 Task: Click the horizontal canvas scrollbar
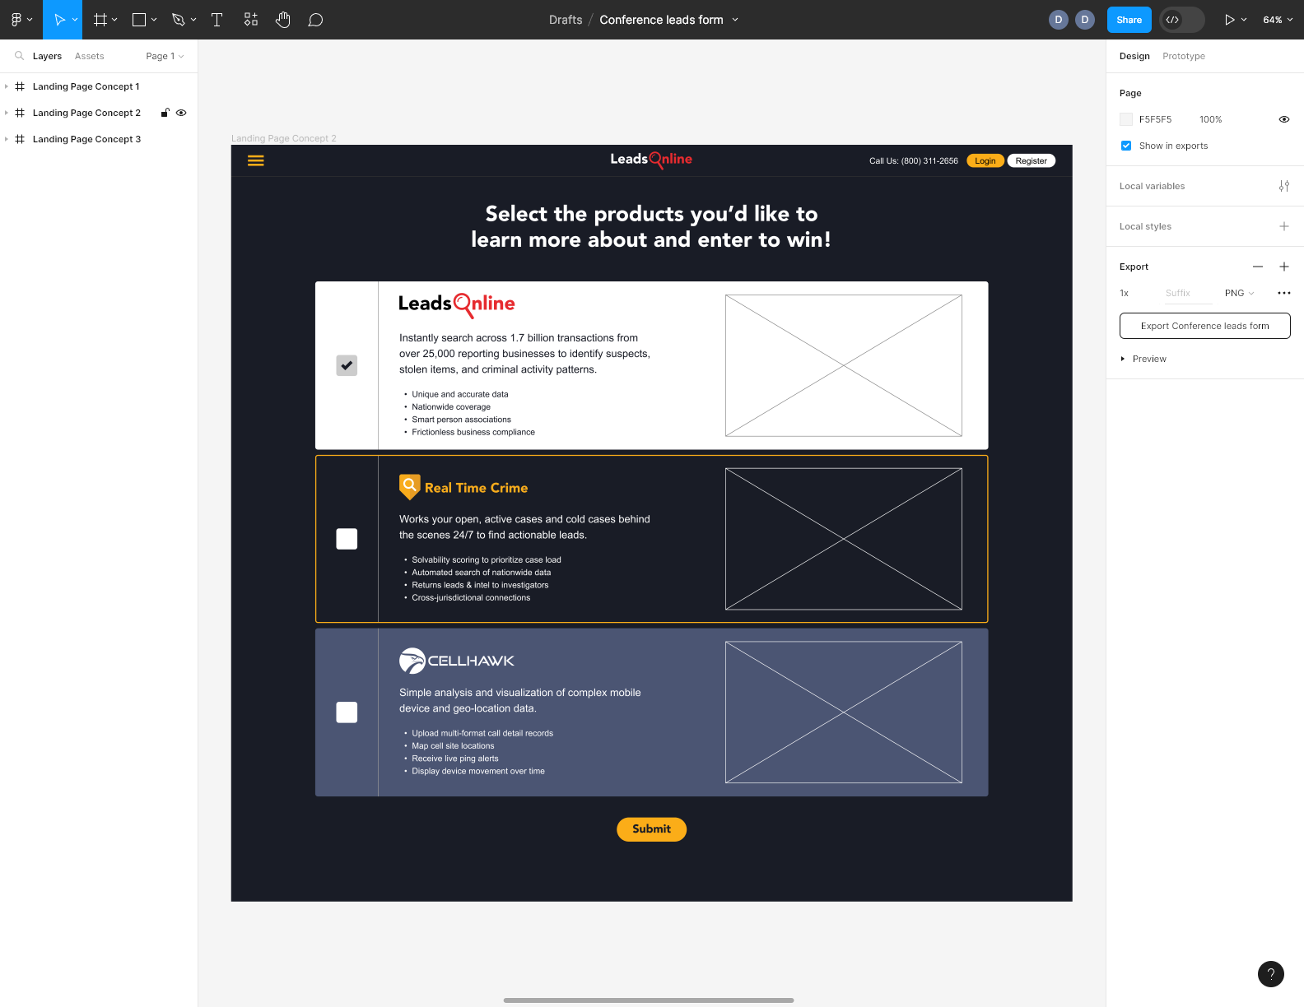pyautogui.click(x=649, y=1000)
